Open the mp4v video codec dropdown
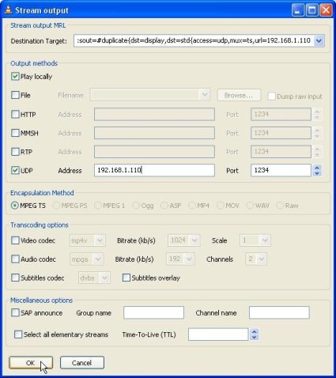This screenshot has width=336, height=378. [87, 240]
